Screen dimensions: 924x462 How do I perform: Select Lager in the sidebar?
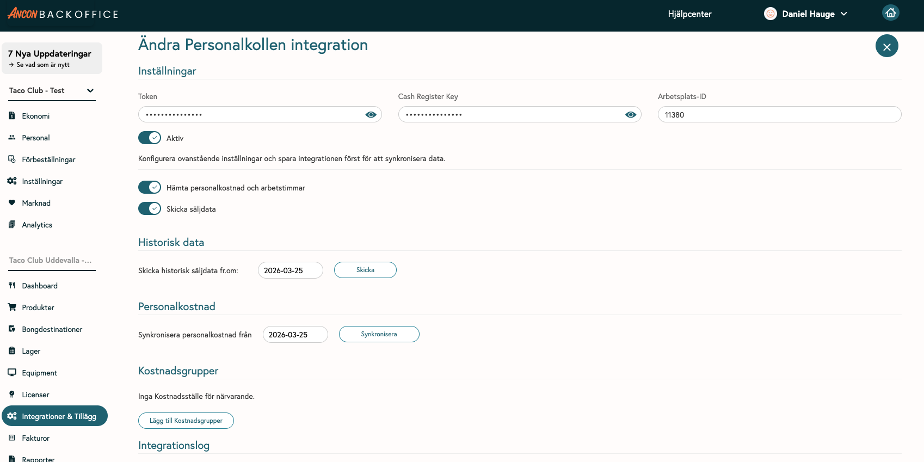coord(31,351)
